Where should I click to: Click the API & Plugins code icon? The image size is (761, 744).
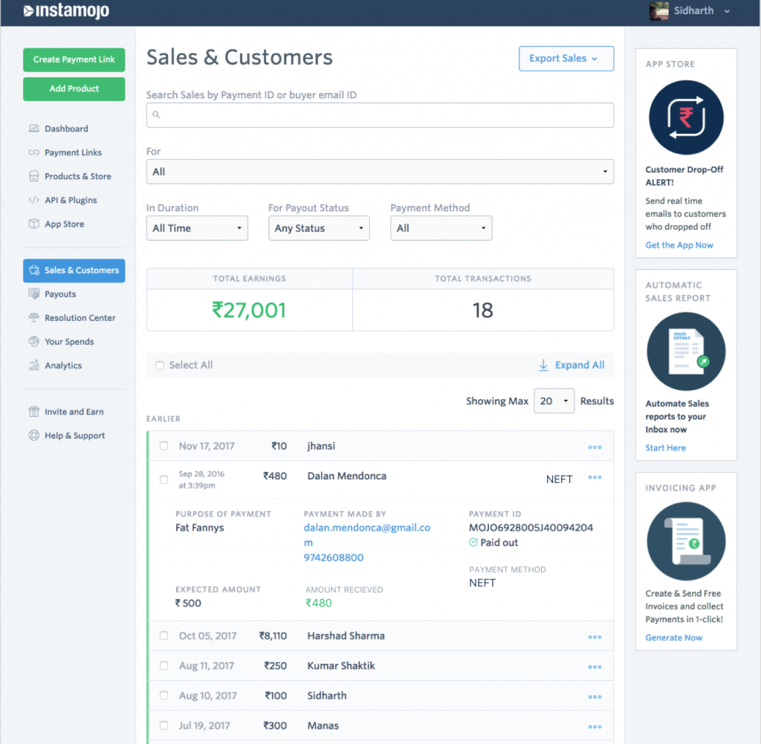point(33,200)
